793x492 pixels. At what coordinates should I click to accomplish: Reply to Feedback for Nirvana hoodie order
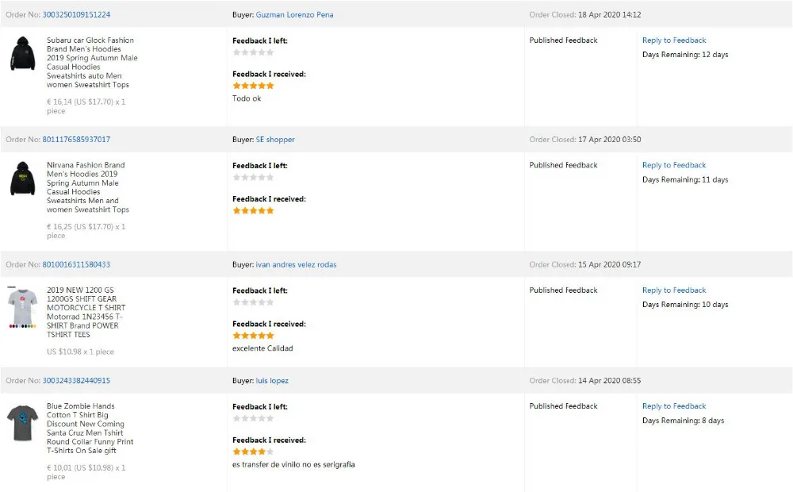click(674, 166)
